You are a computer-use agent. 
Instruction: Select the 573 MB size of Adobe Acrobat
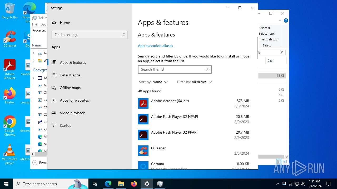(243, 101)
